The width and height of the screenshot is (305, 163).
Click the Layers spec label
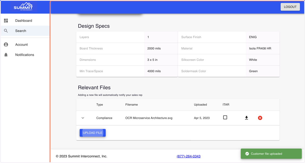[x=84, y=37]
